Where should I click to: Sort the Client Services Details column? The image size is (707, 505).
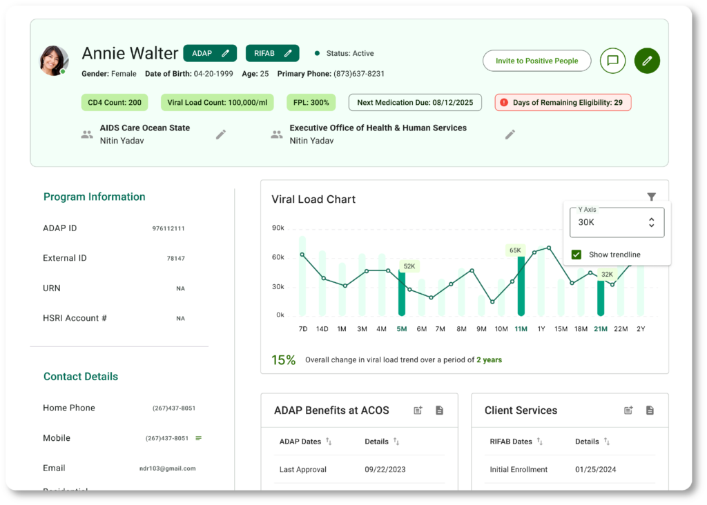607,442
